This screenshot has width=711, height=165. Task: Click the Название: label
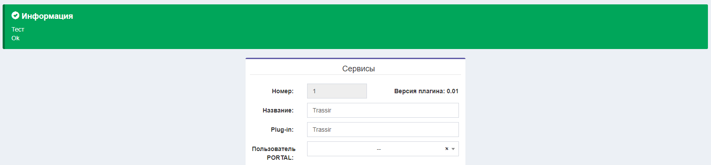click(x=278, y=110)
